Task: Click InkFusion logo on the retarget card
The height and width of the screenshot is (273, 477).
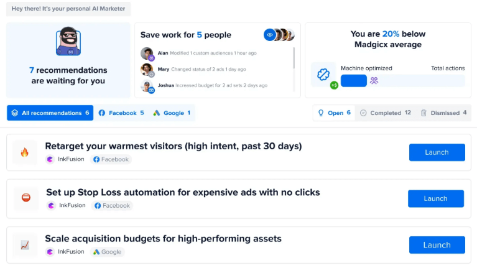Action: (50, 159)
